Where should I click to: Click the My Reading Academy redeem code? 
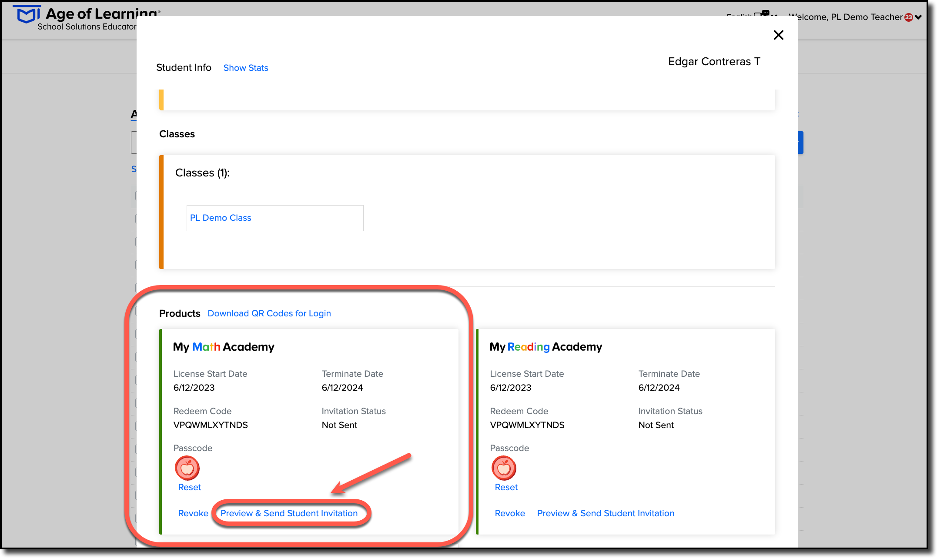tap(527, 425)
